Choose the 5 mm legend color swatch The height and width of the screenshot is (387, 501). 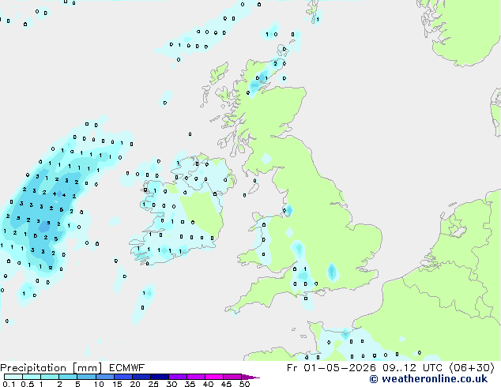86,377
